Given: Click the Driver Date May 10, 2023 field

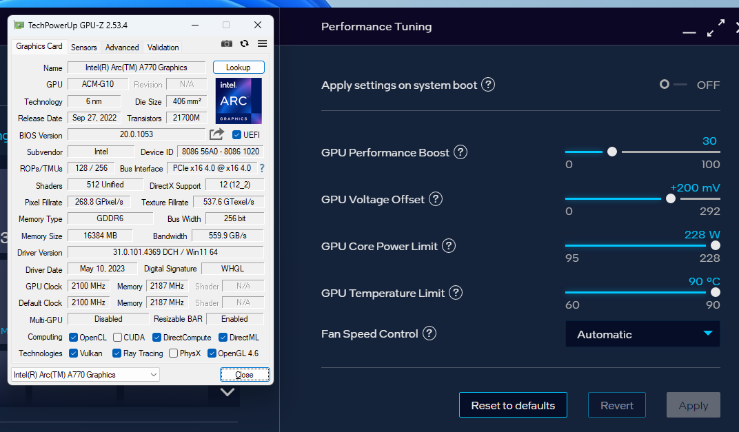Looking at the screenshot, I should pos(102,269).
